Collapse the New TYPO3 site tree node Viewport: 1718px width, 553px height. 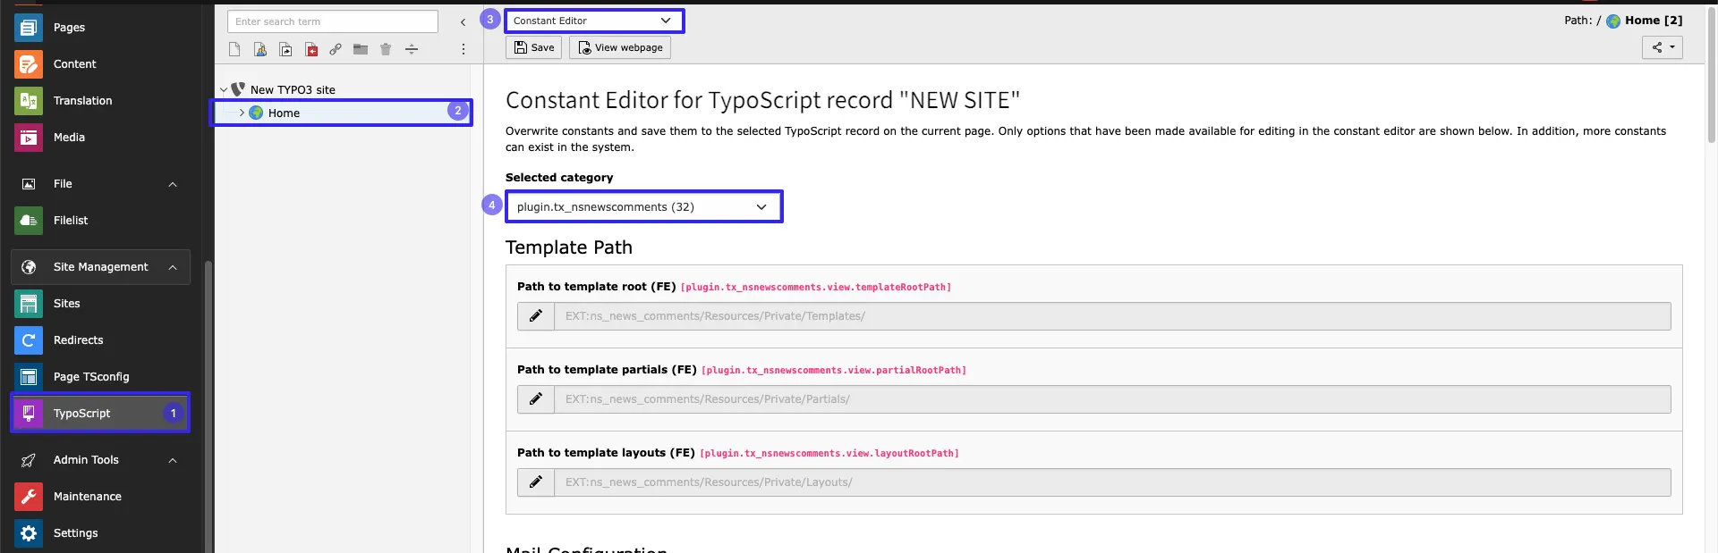[x=224, y=89]
